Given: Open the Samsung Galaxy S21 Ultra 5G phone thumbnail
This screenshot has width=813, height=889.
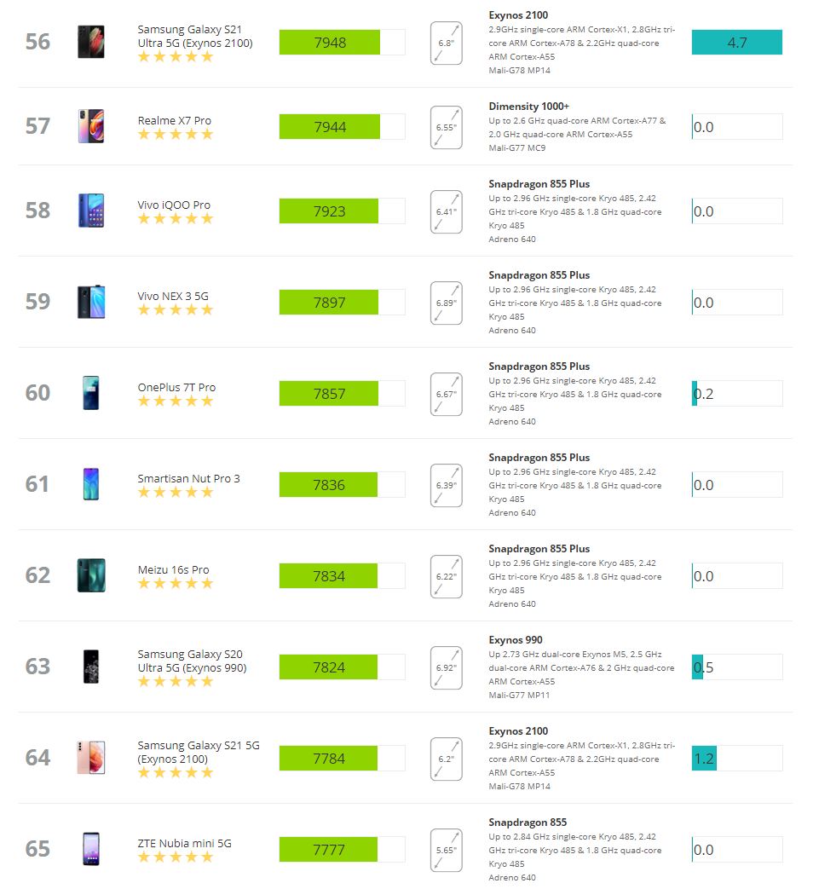Looking at the screenshot, I should (x=90, y=42).
